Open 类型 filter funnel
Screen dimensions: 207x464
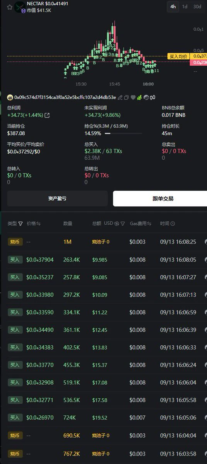[20, 223]
